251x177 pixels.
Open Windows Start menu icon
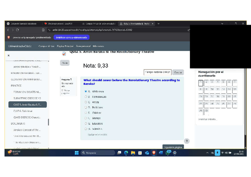coord(77,153)
